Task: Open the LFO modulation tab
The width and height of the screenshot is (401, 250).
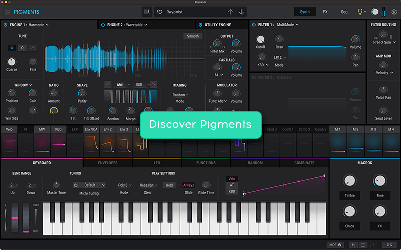Action: 157,163
